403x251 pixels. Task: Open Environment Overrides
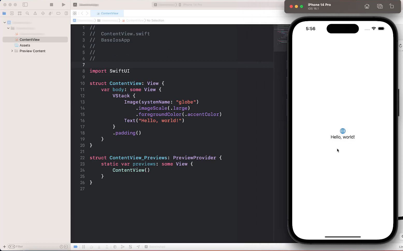(130, 247)
